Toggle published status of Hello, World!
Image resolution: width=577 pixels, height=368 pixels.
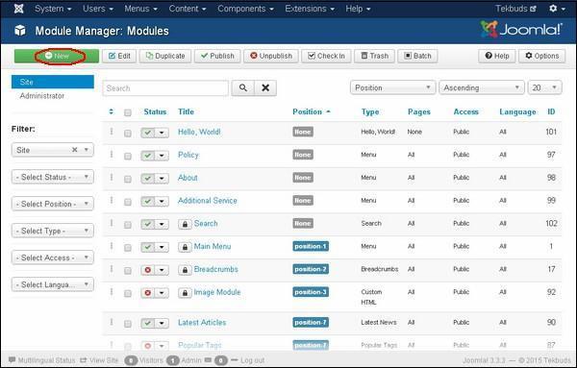tap(148, 133)
